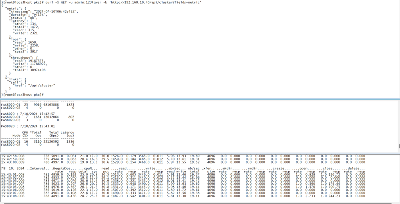
Task: Select the "...mkdir...." column header
Action: 229,168
